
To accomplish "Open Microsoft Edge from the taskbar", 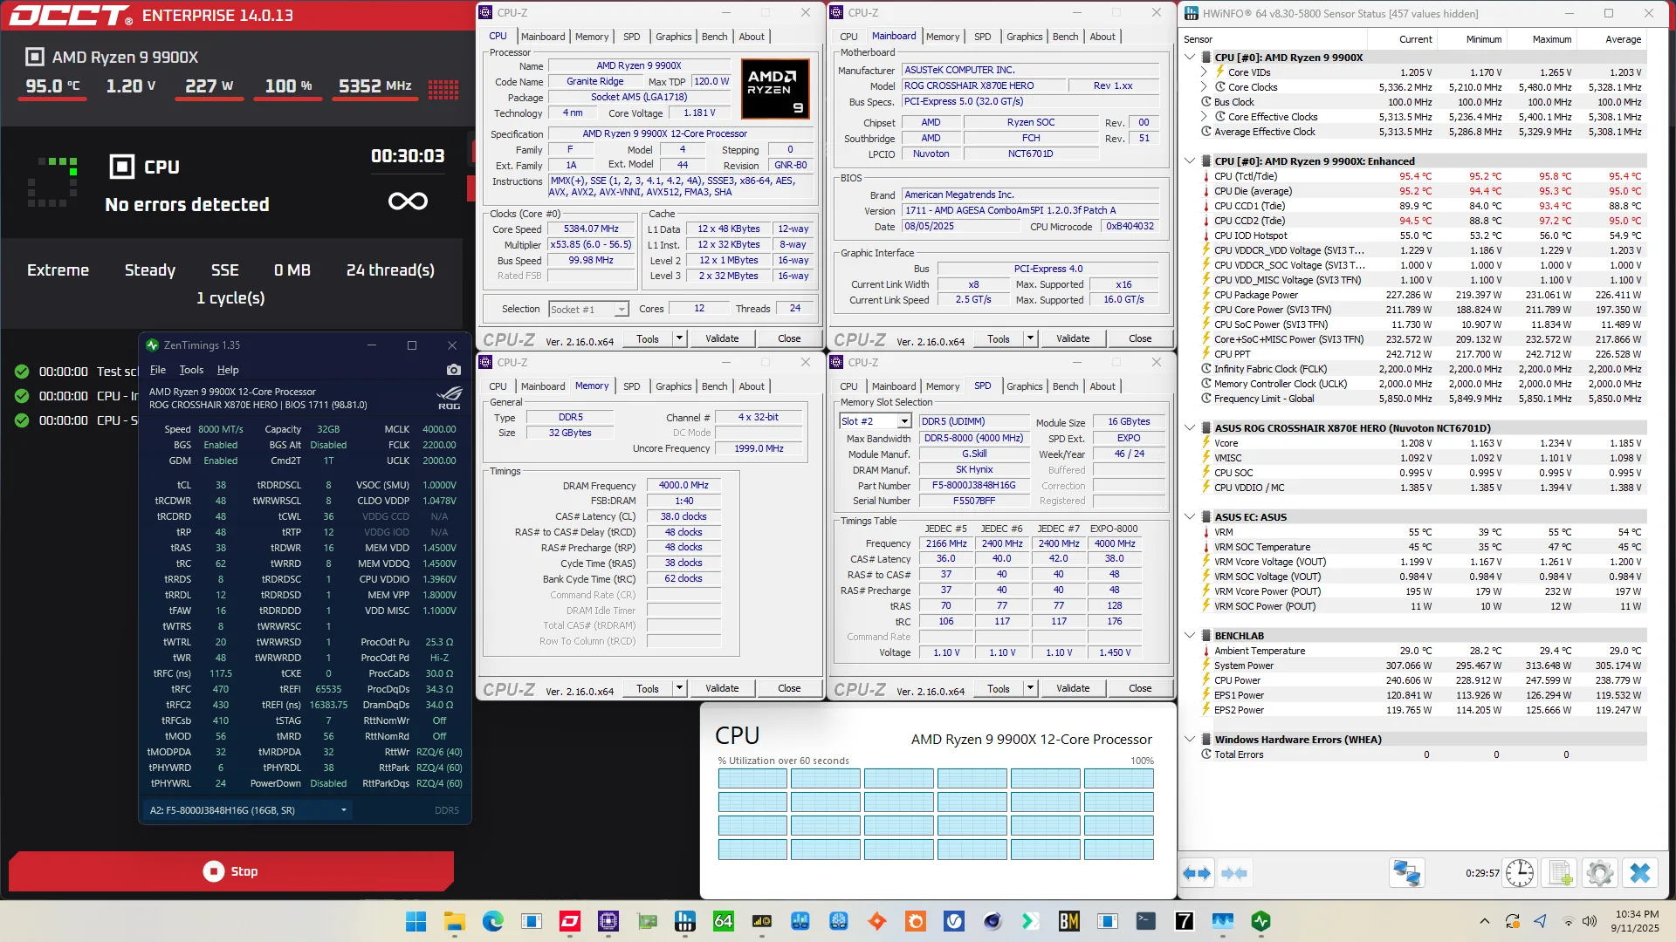I will click(493, 921).
